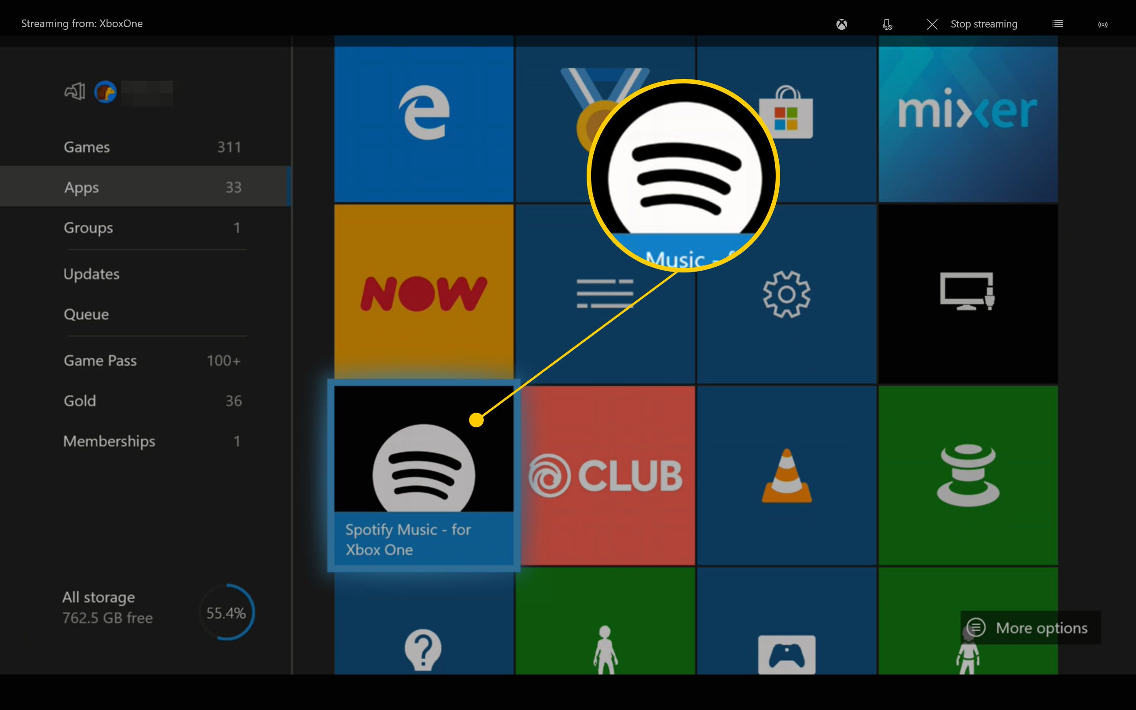Image resolution: width=1136 pixels, height=710 pixels.
Task: Open the question mark help tile
Action: point(423,621)
